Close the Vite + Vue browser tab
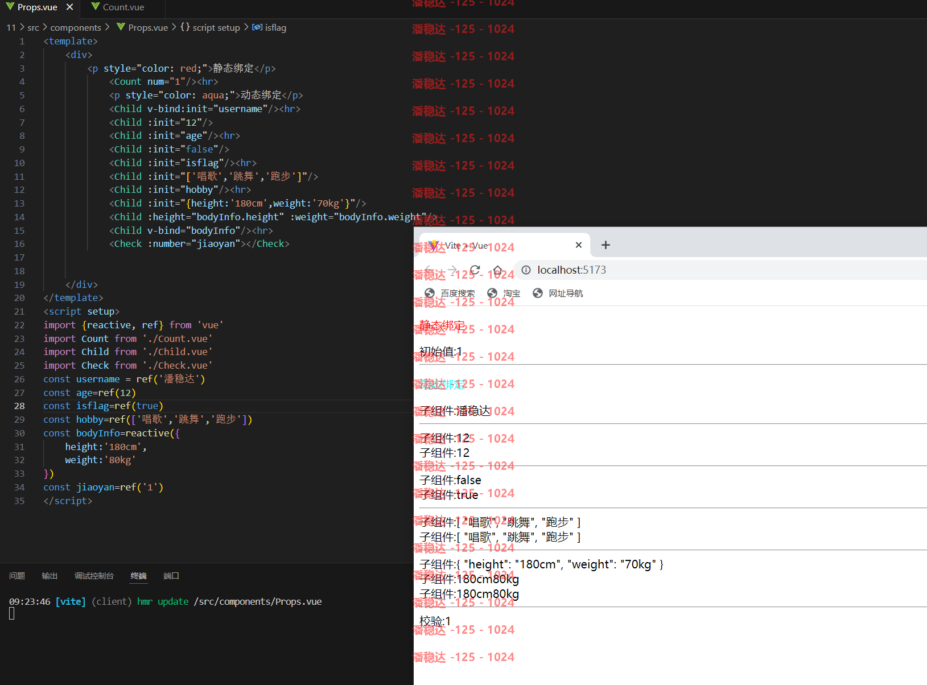 coord(579,245)
